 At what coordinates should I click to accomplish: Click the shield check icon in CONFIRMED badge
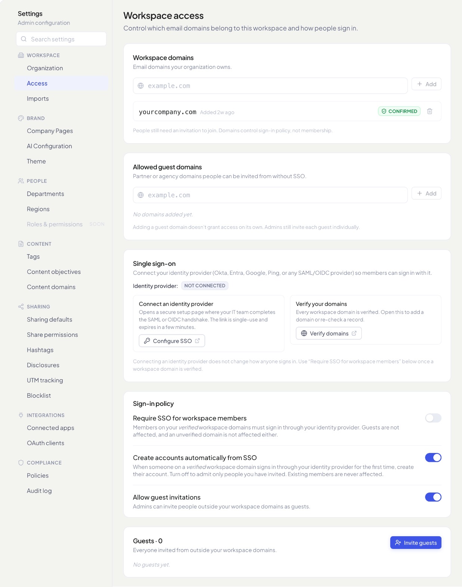coord(384,111)
